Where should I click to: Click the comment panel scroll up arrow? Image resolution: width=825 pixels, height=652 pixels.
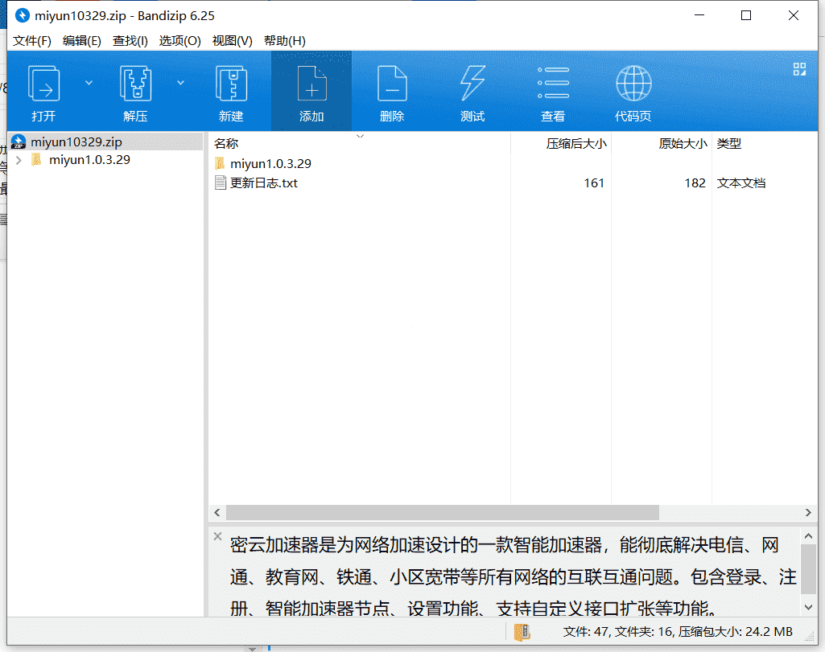(x=808, y=536)
